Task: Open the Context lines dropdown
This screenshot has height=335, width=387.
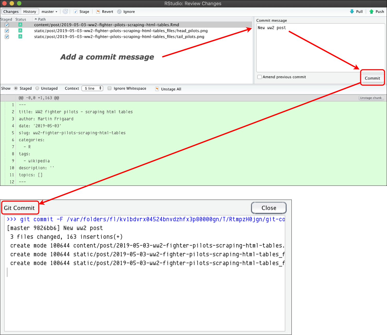Action: tap(92, 88)
